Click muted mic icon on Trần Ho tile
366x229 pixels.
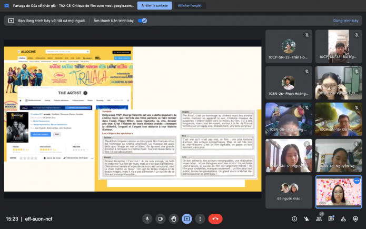(x=306, y=35)
